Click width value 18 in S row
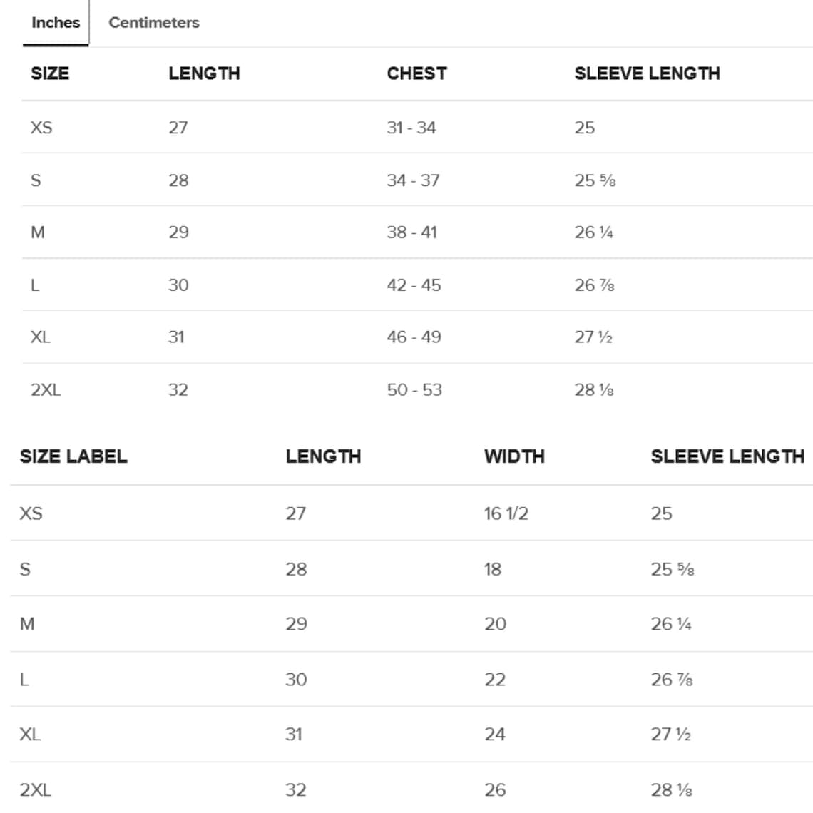This screenshot has height=813, width=813. coord(493,569)
